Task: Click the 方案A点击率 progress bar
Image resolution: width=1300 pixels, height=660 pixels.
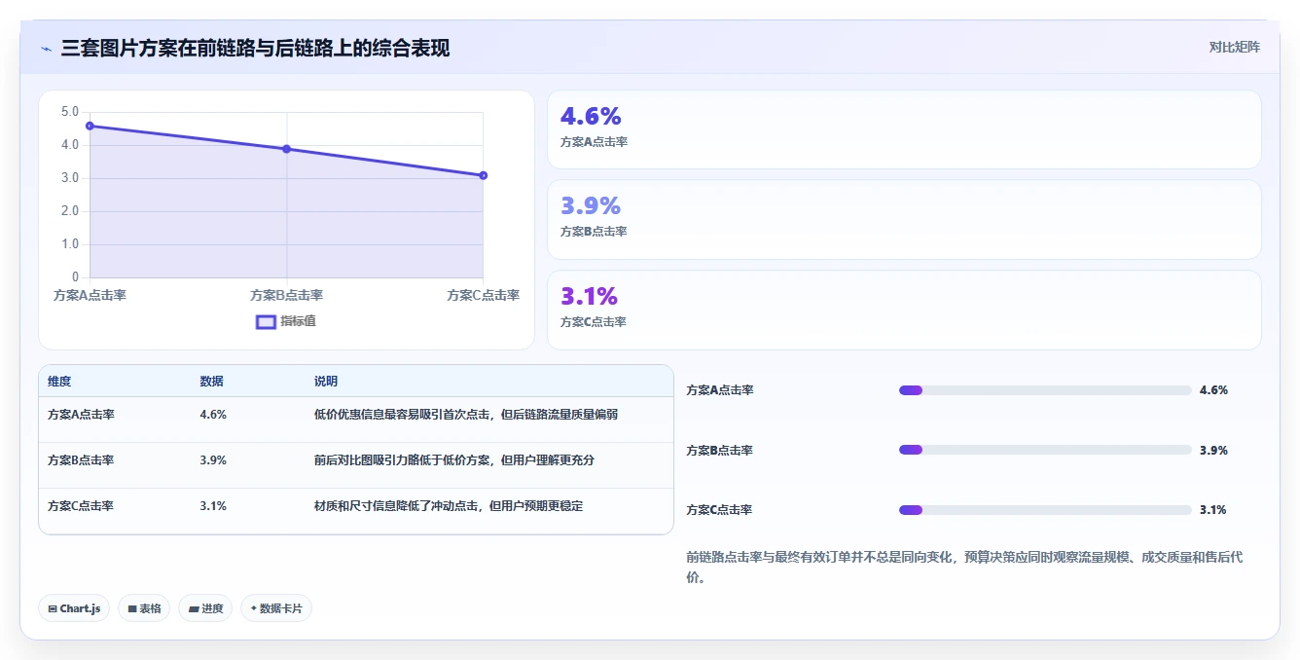Action: point(1045,390)
